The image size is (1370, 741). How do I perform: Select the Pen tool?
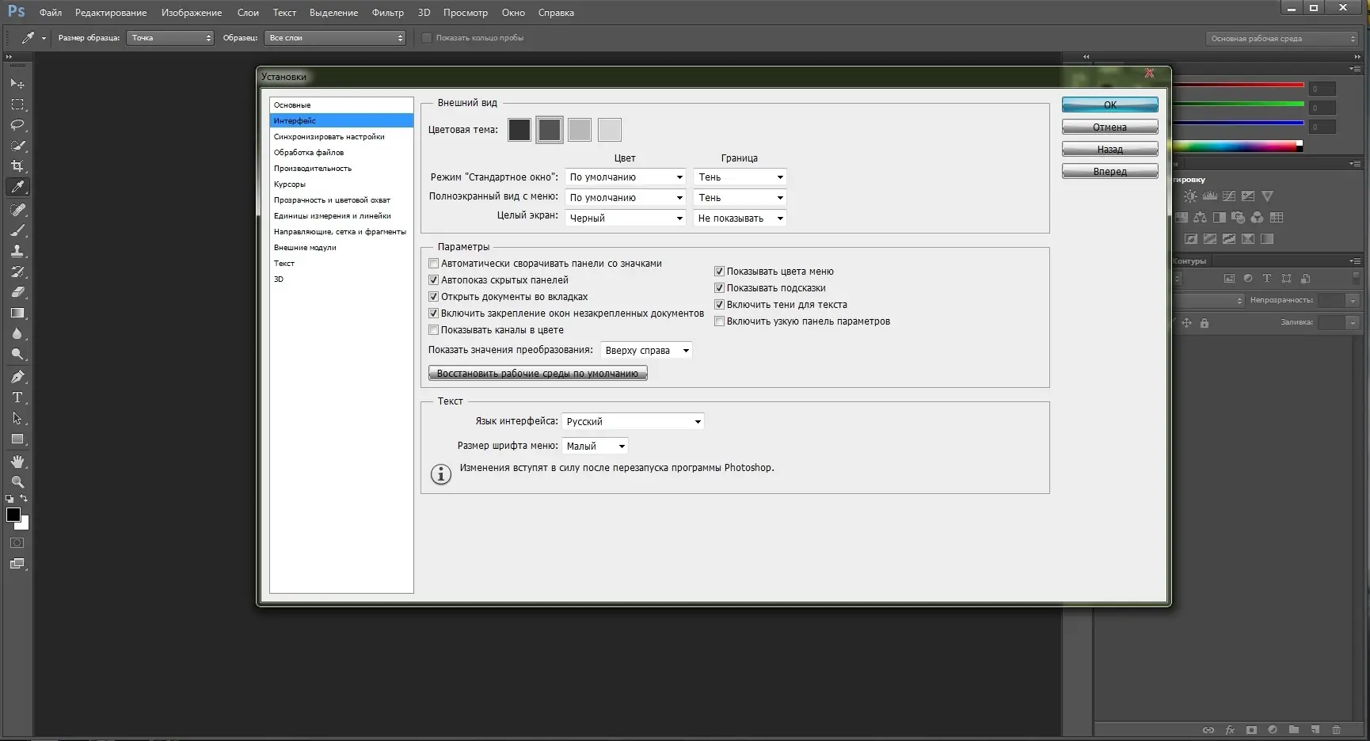(x=17, y=377)
